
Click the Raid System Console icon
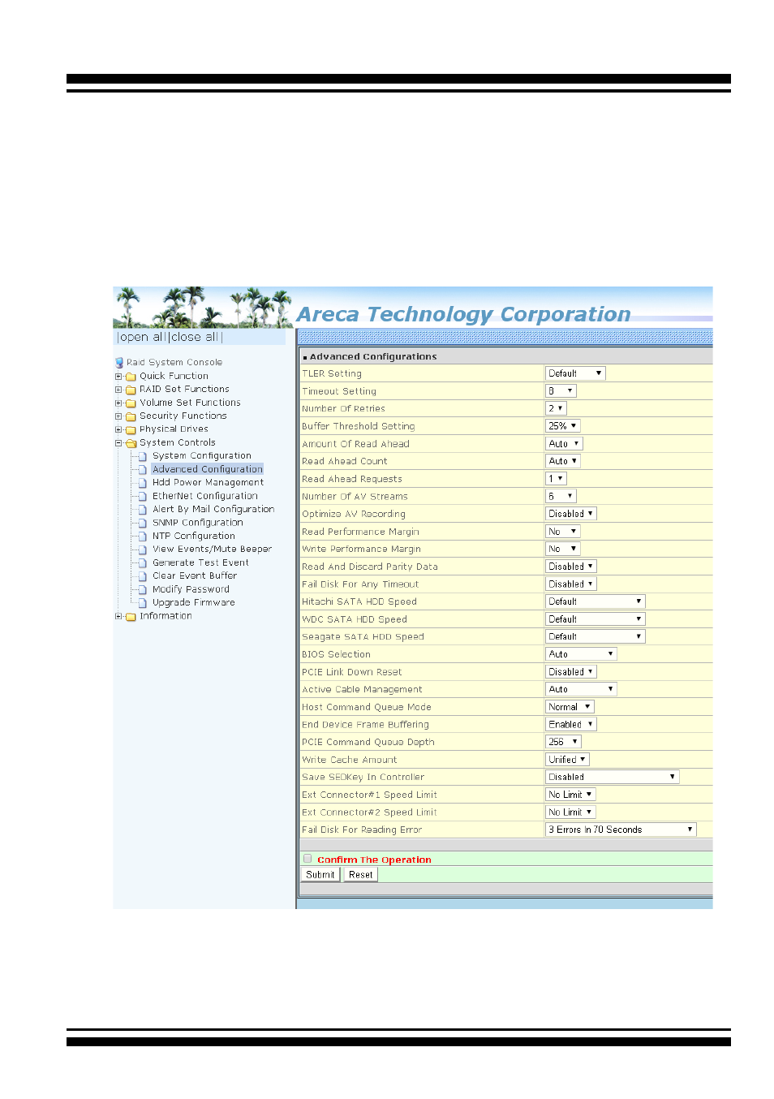click(119, 363)
